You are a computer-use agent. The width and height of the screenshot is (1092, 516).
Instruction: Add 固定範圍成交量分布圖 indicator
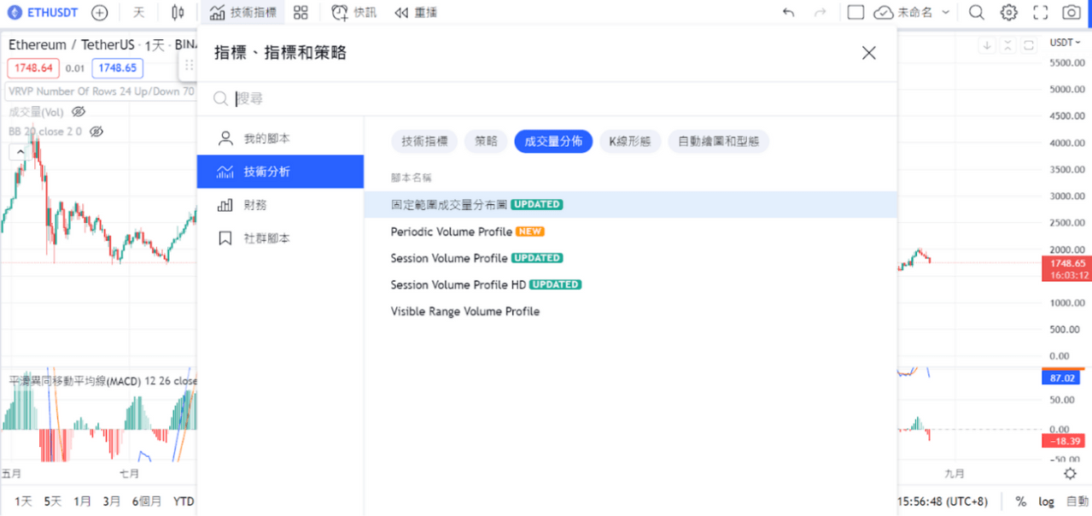click(630, 205)
